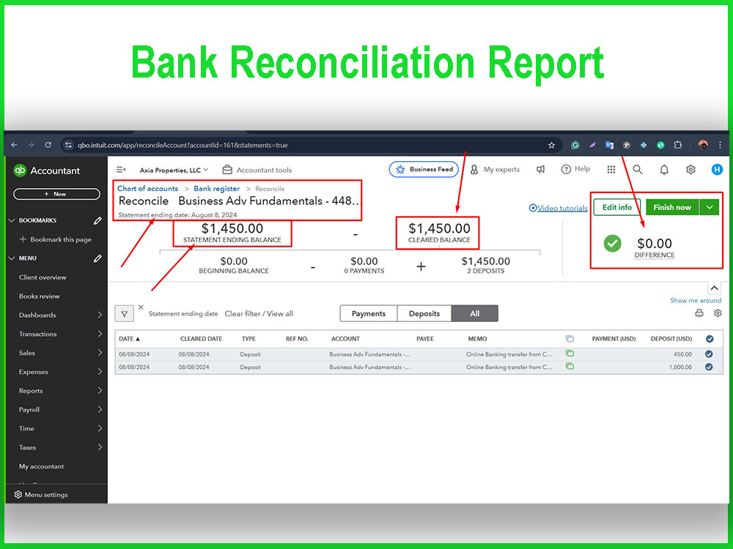
Task: Open the Business Feed button
Action: [424, 170]
